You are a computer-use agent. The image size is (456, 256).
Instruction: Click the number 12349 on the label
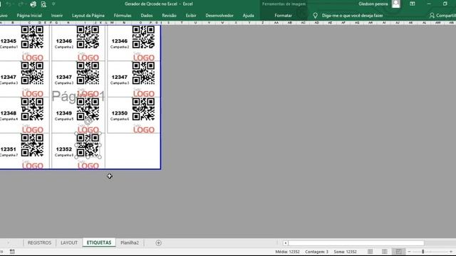point(64,113)
